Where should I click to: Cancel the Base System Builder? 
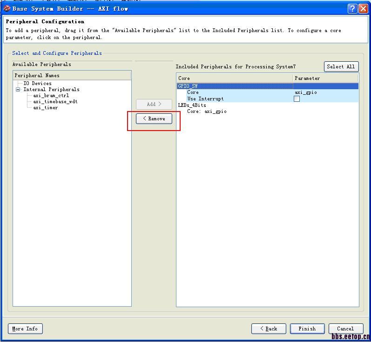pos(346,329)
